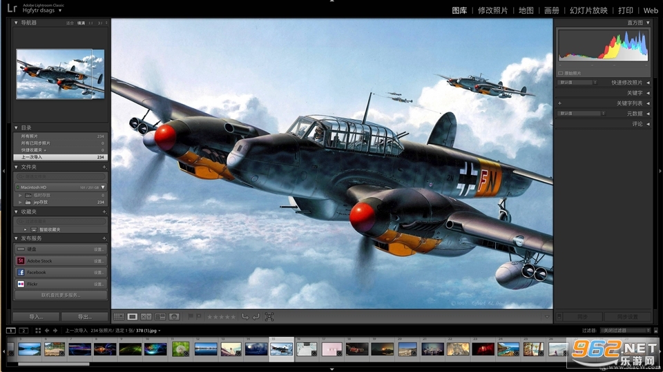Open Compare view (XY) in toolbar
The image size is (663, 372).
coord(146,316)
